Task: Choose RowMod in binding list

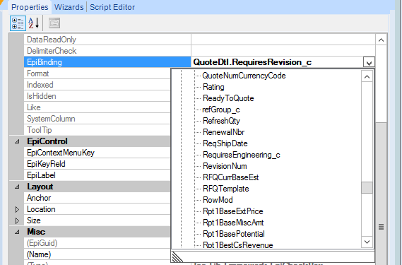Action: tap(218, 200)
